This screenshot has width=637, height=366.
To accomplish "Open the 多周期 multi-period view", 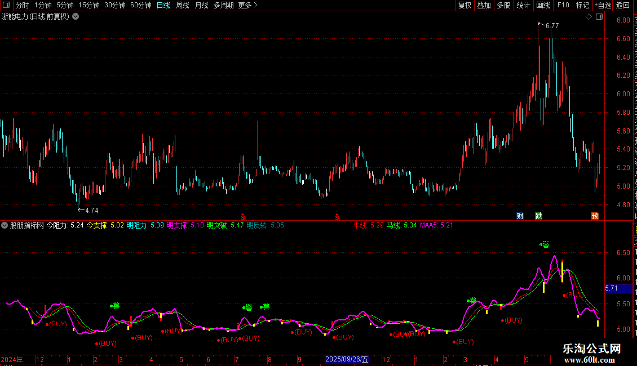I will coord(223,5).
